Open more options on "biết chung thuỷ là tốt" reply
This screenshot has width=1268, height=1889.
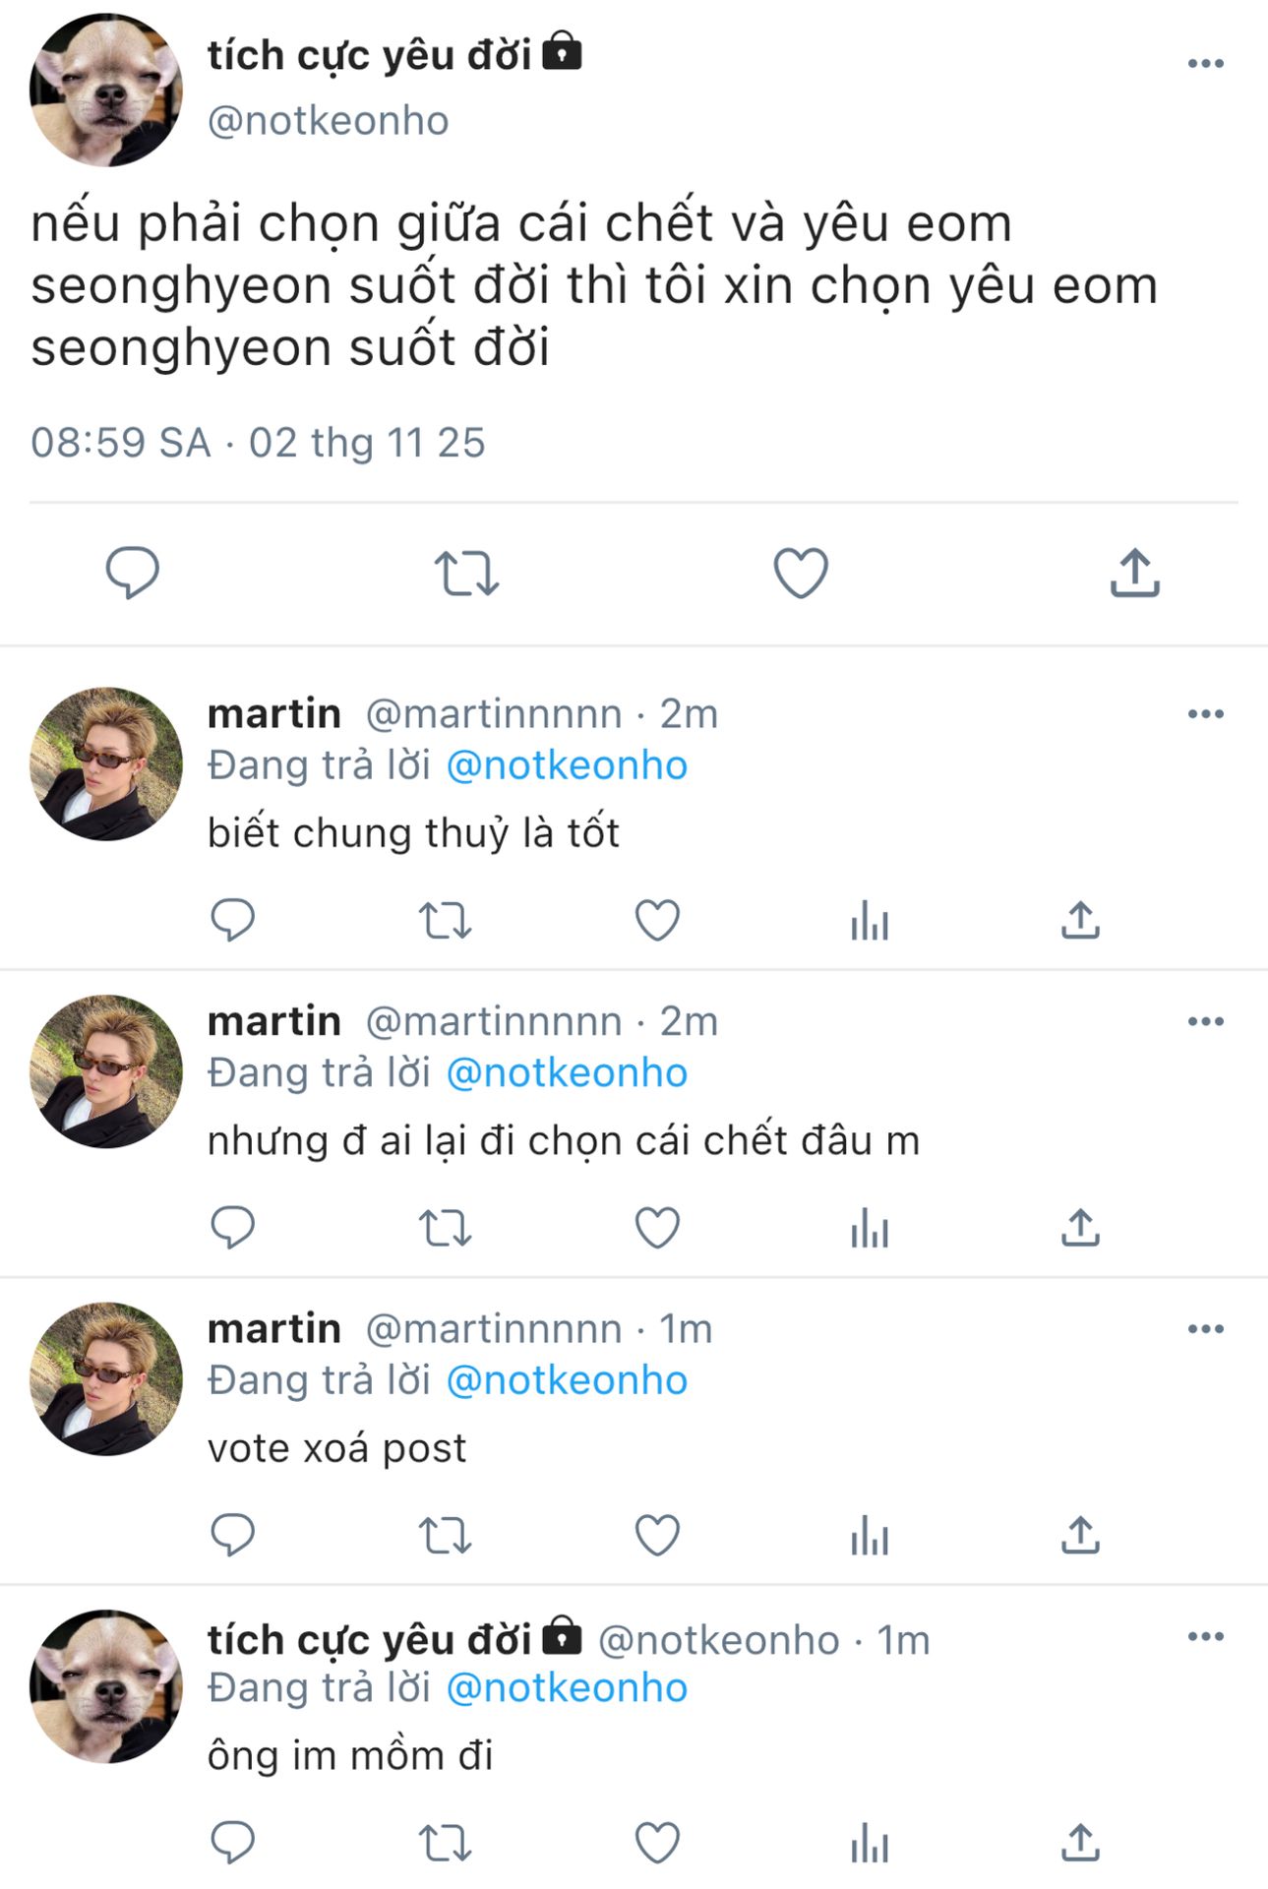pyautogui.click(x=1205, y=714)
